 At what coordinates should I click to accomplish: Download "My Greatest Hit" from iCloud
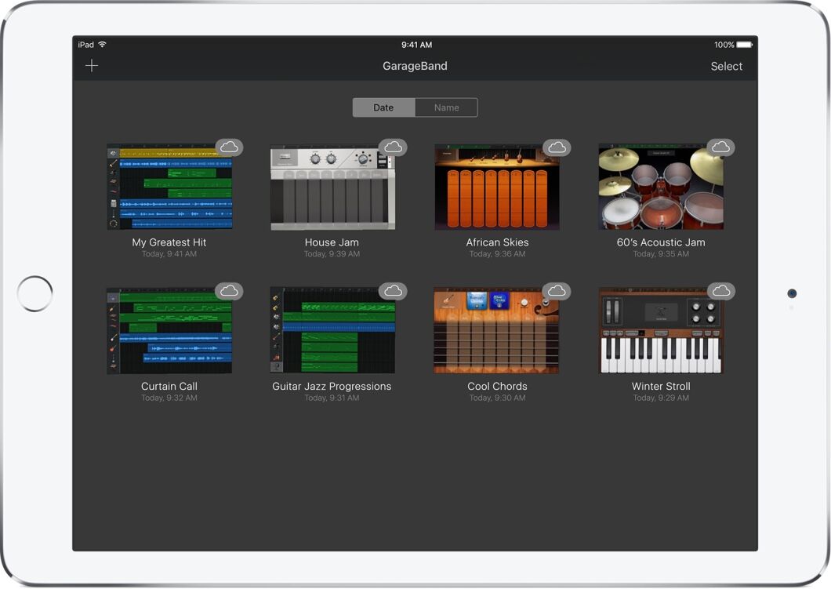pyautogui.click(x=230, y=147)
